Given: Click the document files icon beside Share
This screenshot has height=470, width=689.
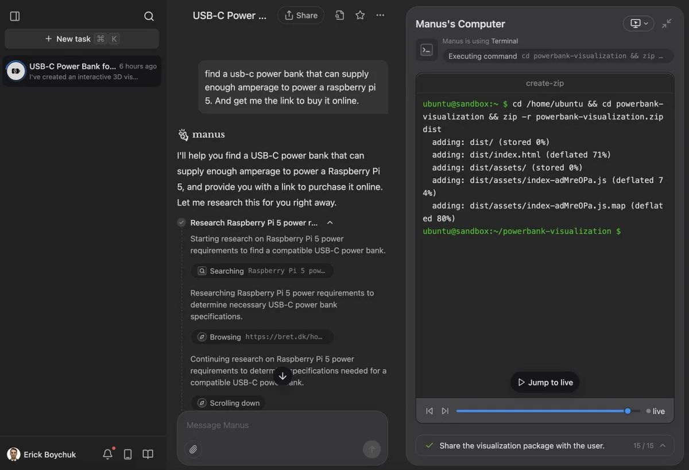Looking at the screenshot, I should 340,16.
